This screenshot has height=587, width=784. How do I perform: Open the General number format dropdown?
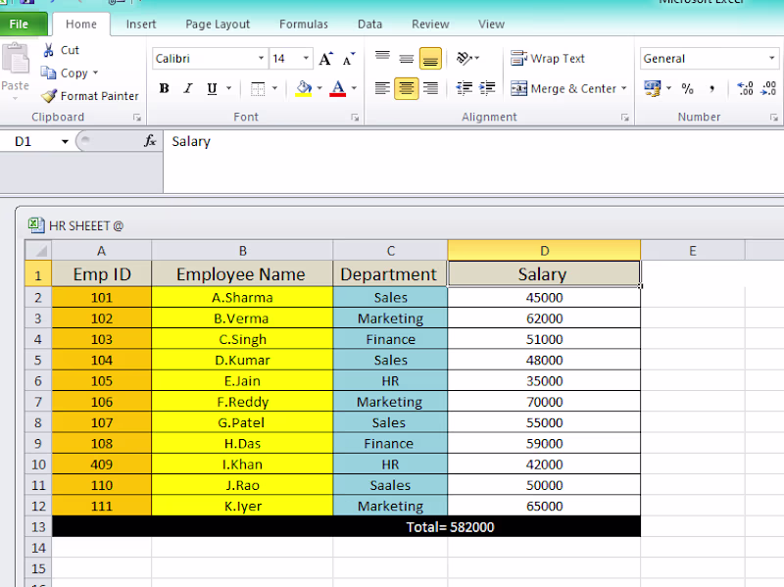point(771,59)
